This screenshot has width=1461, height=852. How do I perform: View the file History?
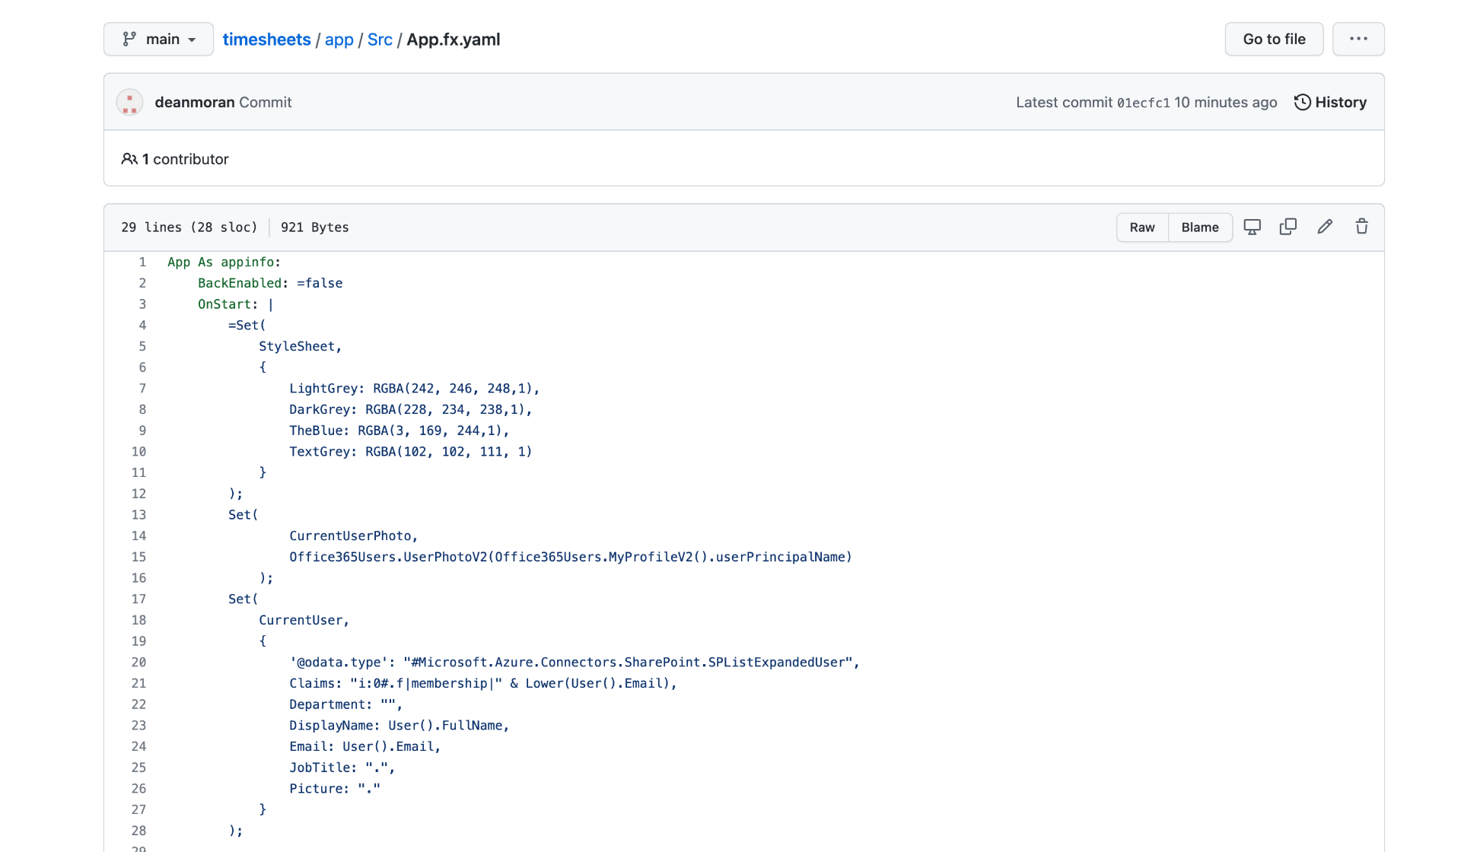(1330, 102)
